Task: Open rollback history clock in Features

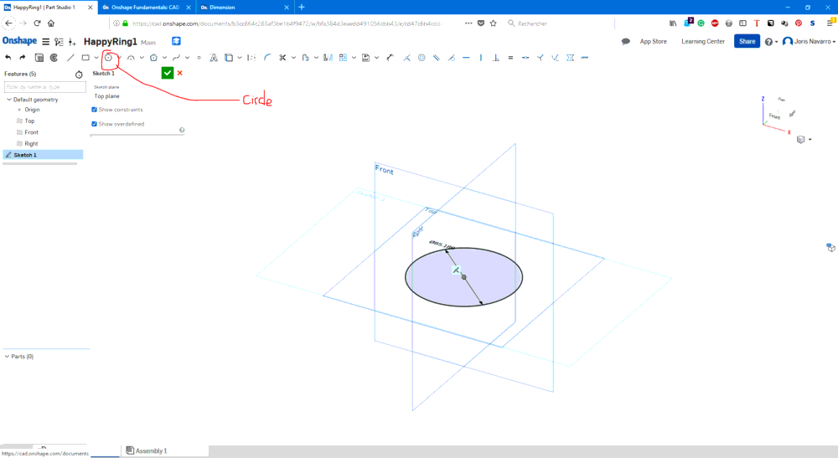Action: (x=79, y=75)
